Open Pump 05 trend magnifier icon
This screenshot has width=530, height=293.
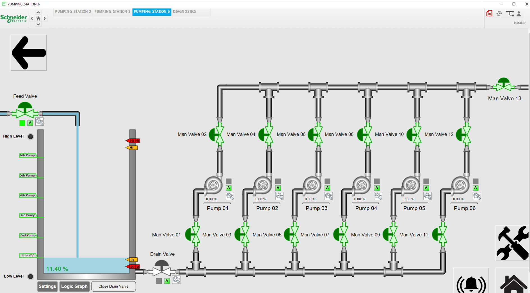coord(428,196)
